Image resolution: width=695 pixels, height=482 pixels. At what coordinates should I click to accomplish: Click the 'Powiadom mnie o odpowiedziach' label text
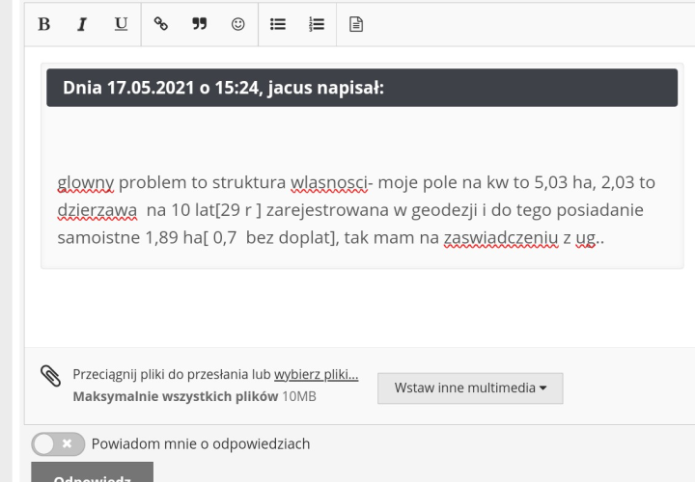[x=201, y=444]
